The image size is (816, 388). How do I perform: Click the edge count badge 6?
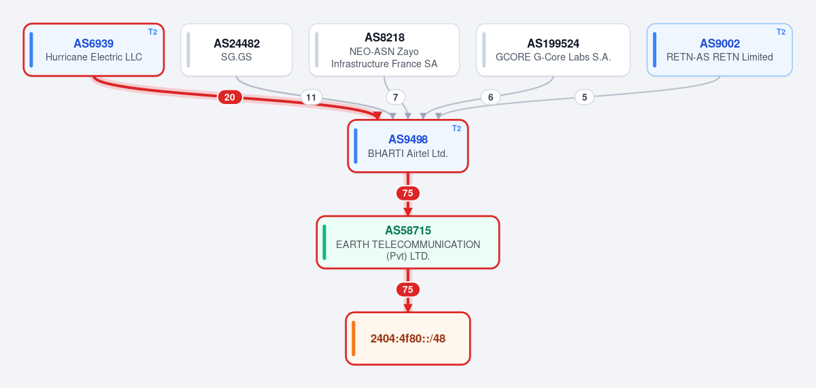pos(490,97)
